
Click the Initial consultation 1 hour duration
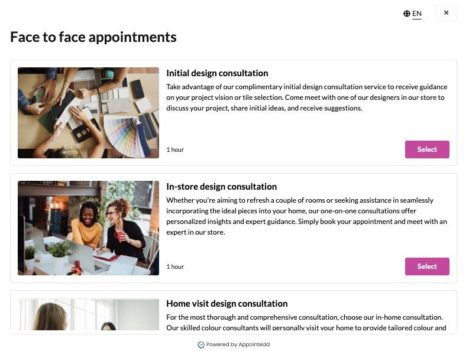tap(175, 150)
